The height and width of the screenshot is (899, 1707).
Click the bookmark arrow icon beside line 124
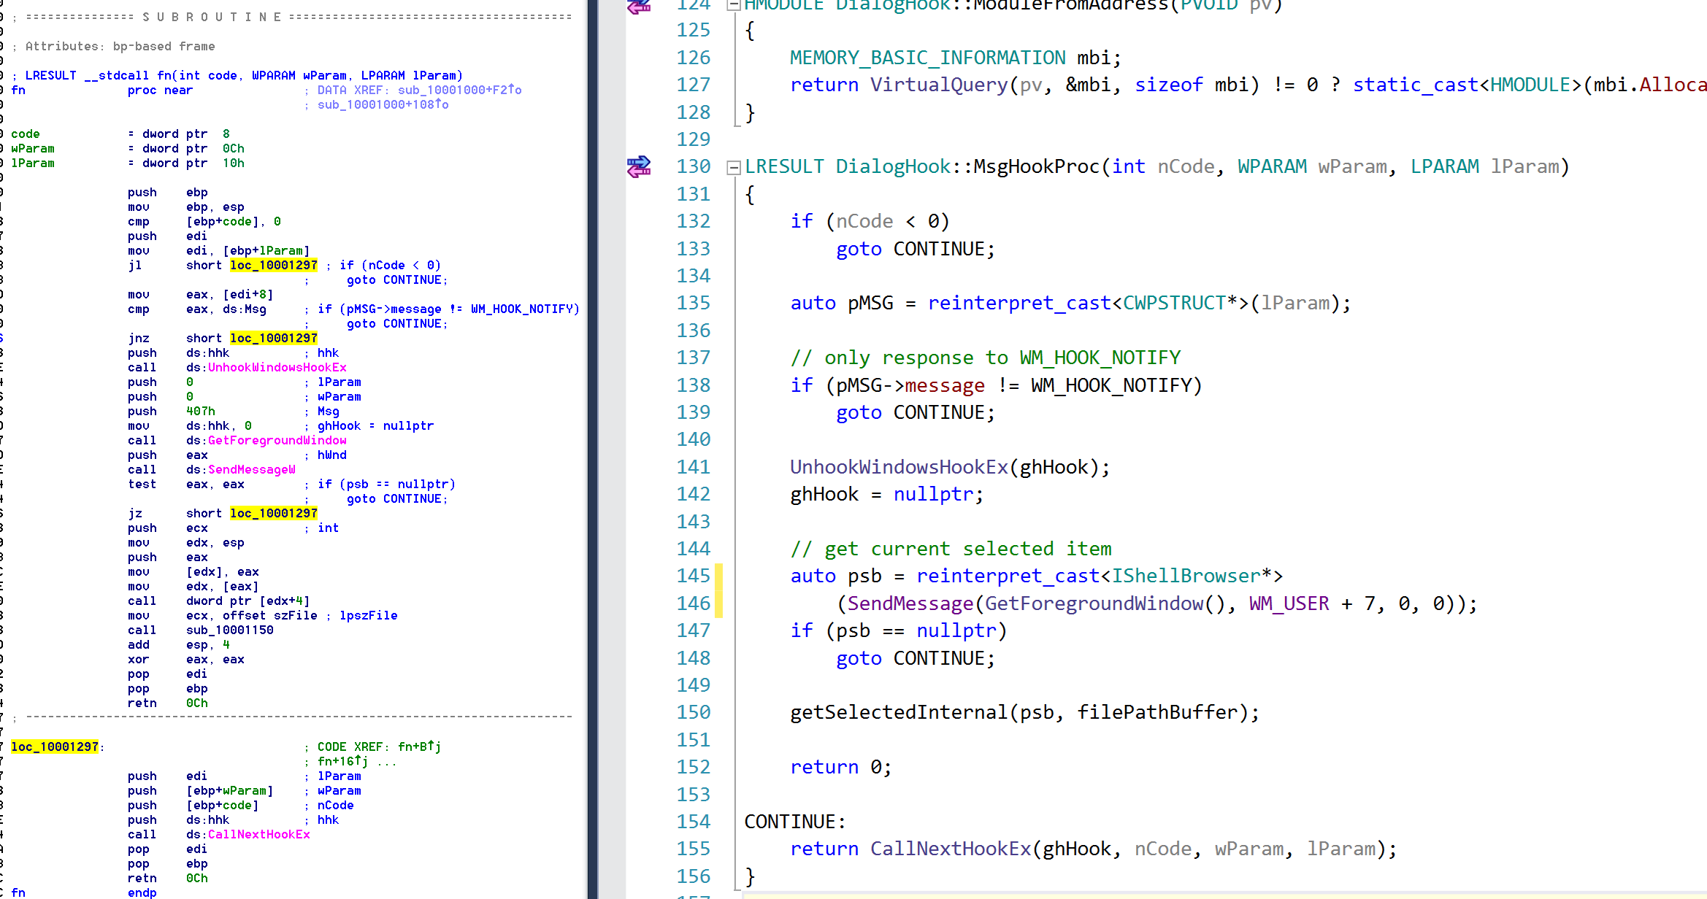point(639,6)
